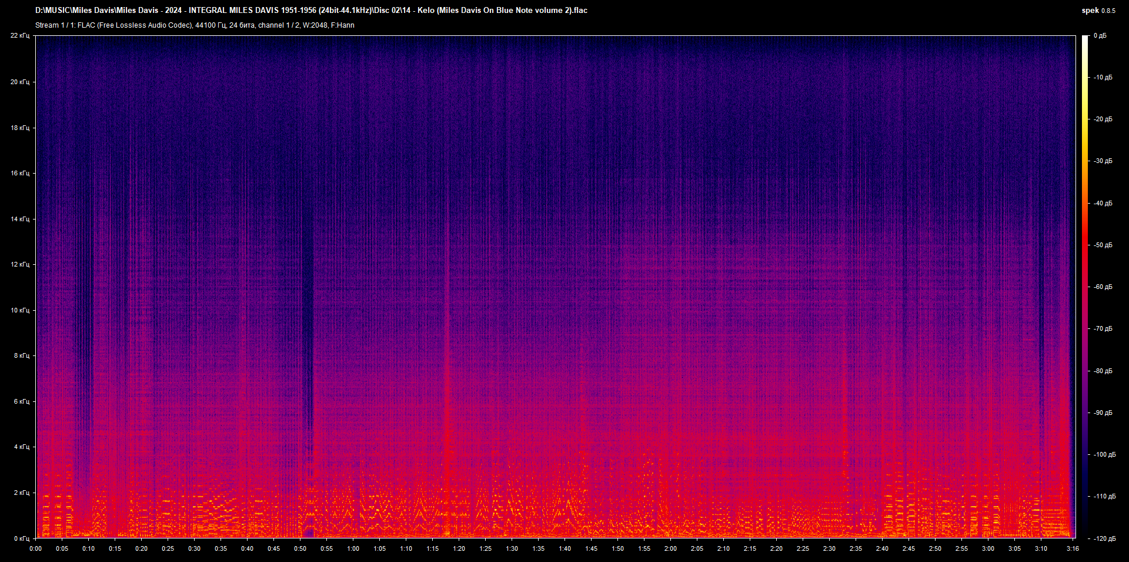Viewport: 1129px width, 562px height.
Task: Click the -120 дБ level scale label
Action: pyautogui.click(x=1104, y=538)
